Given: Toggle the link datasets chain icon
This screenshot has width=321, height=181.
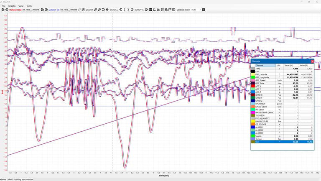Looking at the screenshot, I should 79,10.
